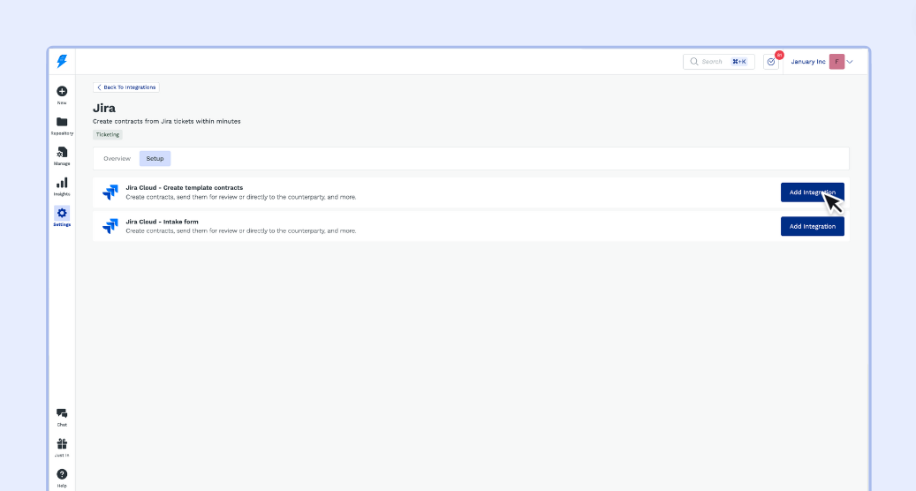Add integration for Jira Cloud Intake form
The width and height of the screenshot is (916, 491).
click(812, 226)
